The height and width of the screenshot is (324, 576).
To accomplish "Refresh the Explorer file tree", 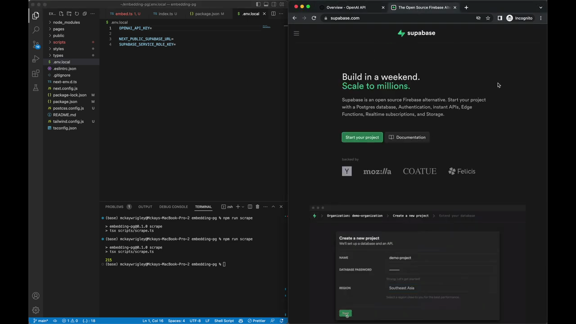I will point(76,13).
